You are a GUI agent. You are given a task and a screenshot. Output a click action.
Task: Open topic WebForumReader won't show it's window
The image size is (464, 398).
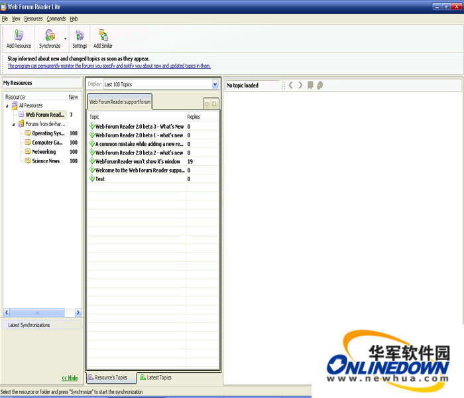pos(138,161)
